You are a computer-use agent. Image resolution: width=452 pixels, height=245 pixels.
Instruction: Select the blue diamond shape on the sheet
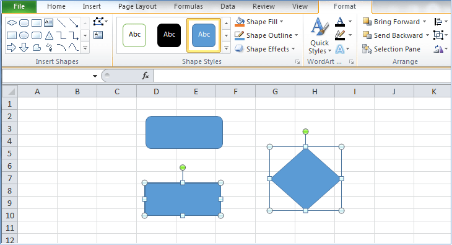click(305, 179)
